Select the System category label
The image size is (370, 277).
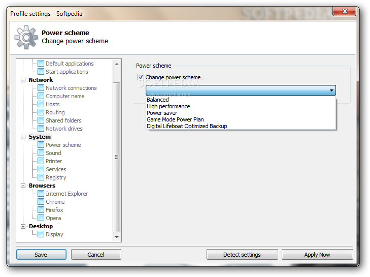pos(40,137)
